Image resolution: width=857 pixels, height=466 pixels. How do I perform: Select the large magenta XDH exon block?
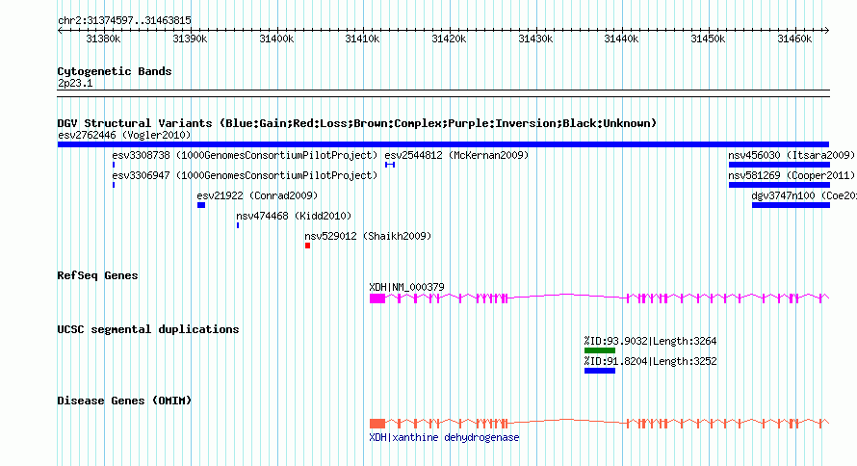[377, 298]
